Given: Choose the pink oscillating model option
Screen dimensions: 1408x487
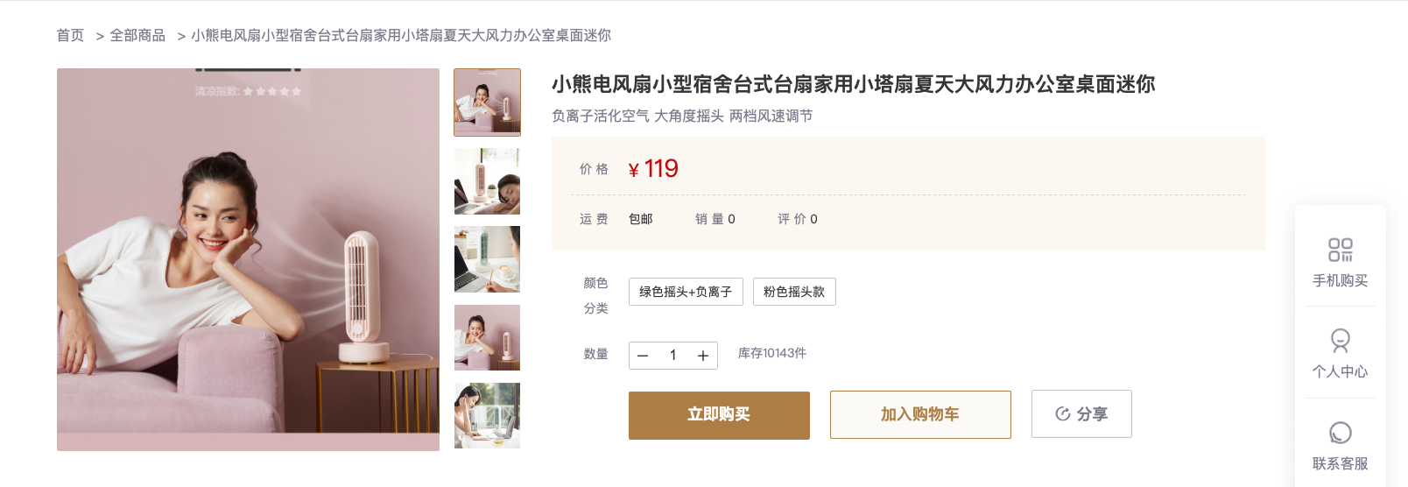Looking at the screenshot, I should 794,292.
